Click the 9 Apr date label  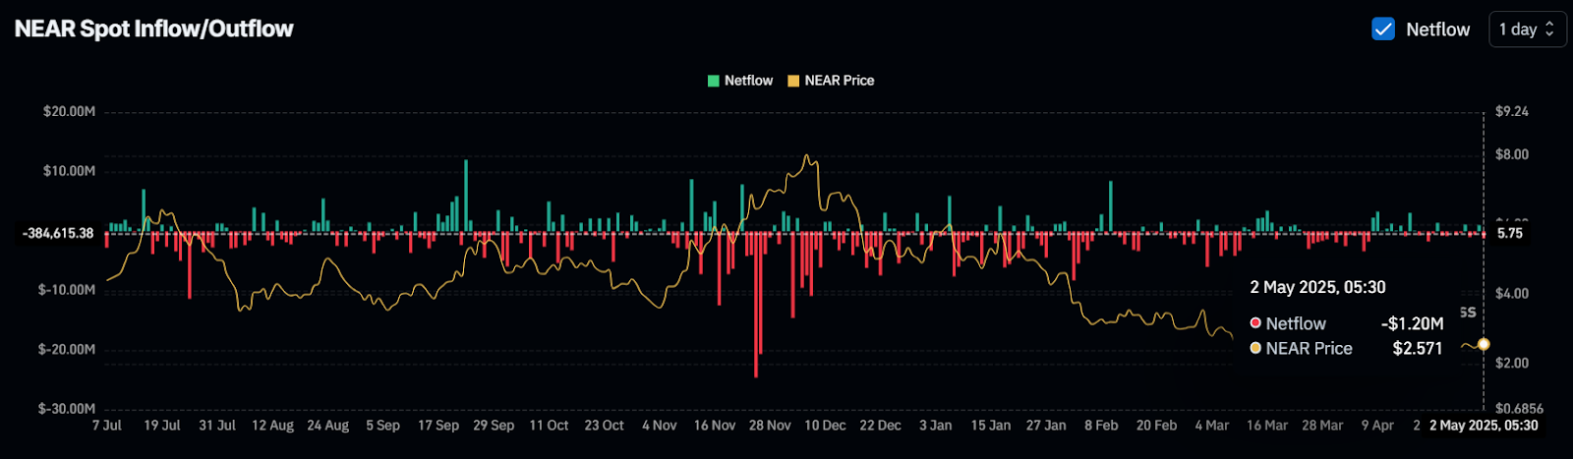(1377, 426)
